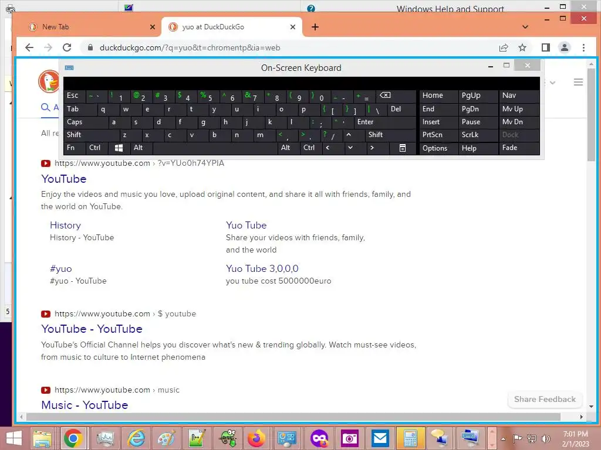Close the New Tab tab
The width and height of the screenshot is (601, 450).
pos(153,27)
